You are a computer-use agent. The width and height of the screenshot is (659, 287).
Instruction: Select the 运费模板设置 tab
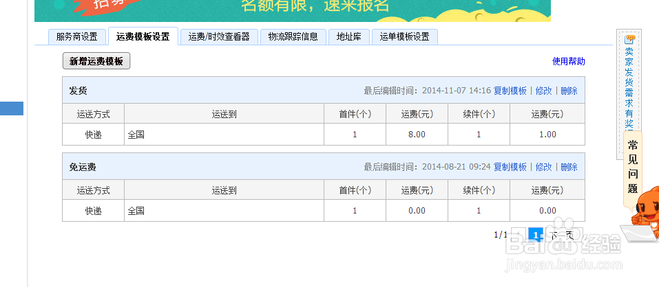click(x=143, y=36)
